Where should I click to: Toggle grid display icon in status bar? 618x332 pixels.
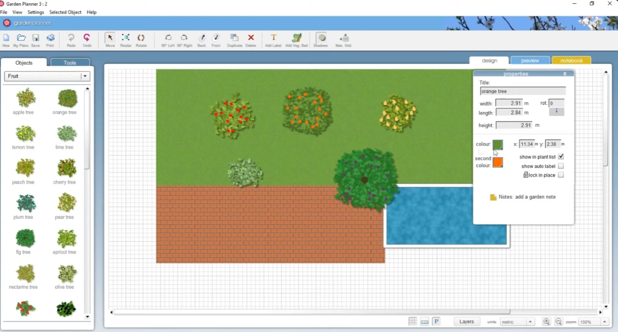pos(412,322)
